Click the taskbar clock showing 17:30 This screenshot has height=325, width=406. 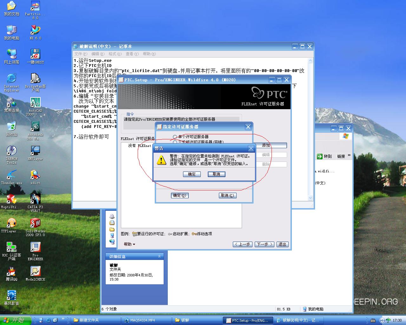pyautogui.click(x=397, y=320)
